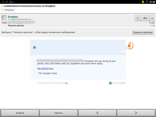Star this Dropbox email
The image size is (156, 117).
coord(138,18)
